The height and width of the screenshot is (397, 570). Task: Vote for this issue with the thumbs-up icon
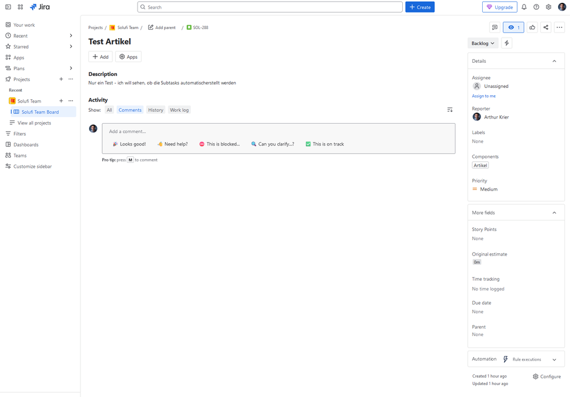click(x=532, y=27)
